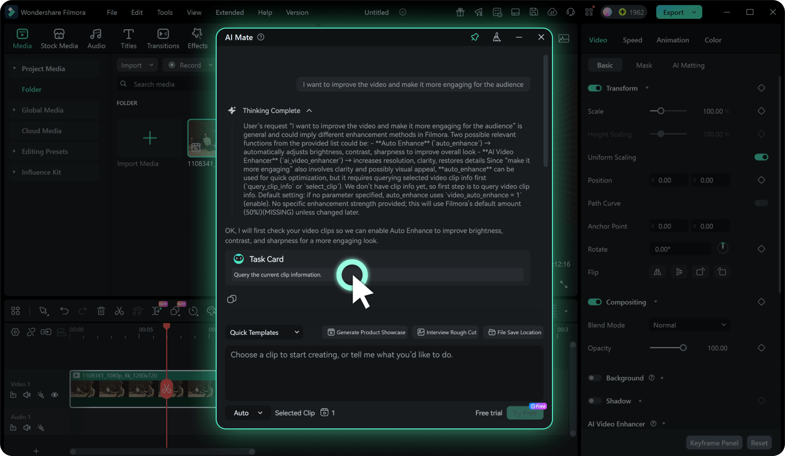This screenshot has width=785, height=456.
Task: Lock the Audio 1 track
Action: (x=13, y=427)
